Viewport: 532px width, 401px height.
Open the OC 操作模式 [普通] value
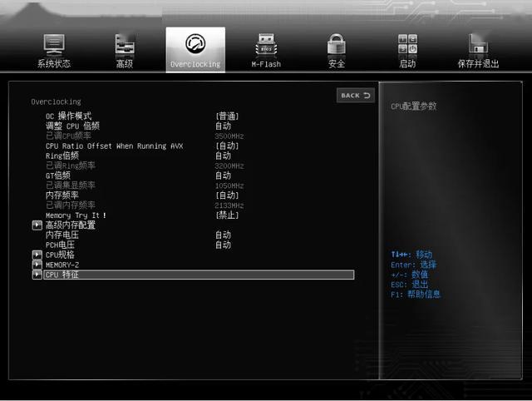point(227,116)
